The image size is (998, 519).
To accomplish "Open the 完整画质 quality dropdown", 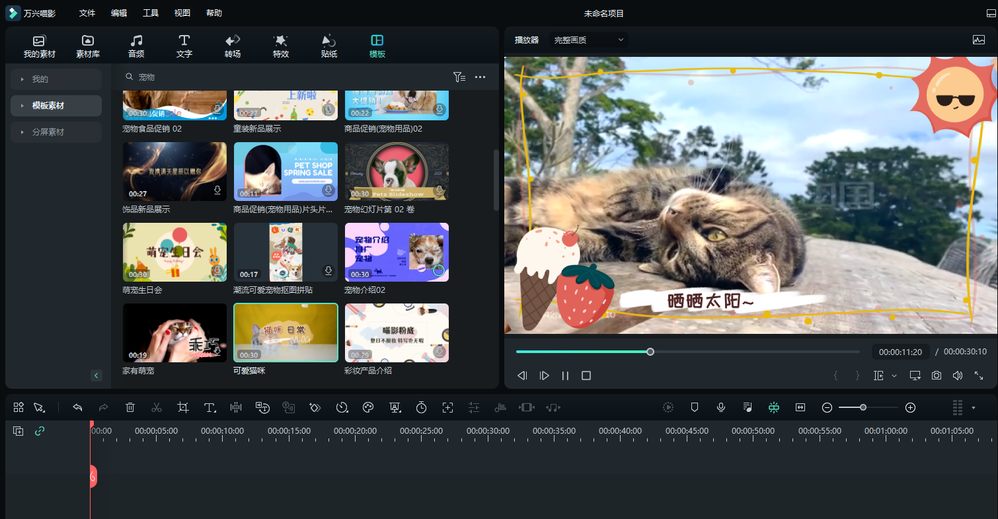I will [588, 40].
